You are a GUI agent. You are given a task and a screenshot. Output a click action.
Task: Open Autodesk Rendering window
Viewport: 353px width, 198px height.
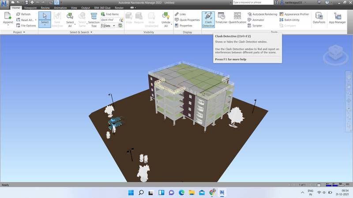(262, 14)
